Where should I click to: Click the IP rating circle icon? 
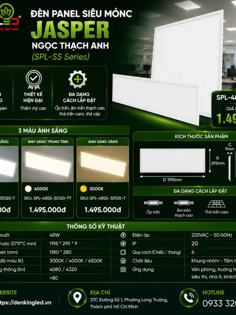123,244
